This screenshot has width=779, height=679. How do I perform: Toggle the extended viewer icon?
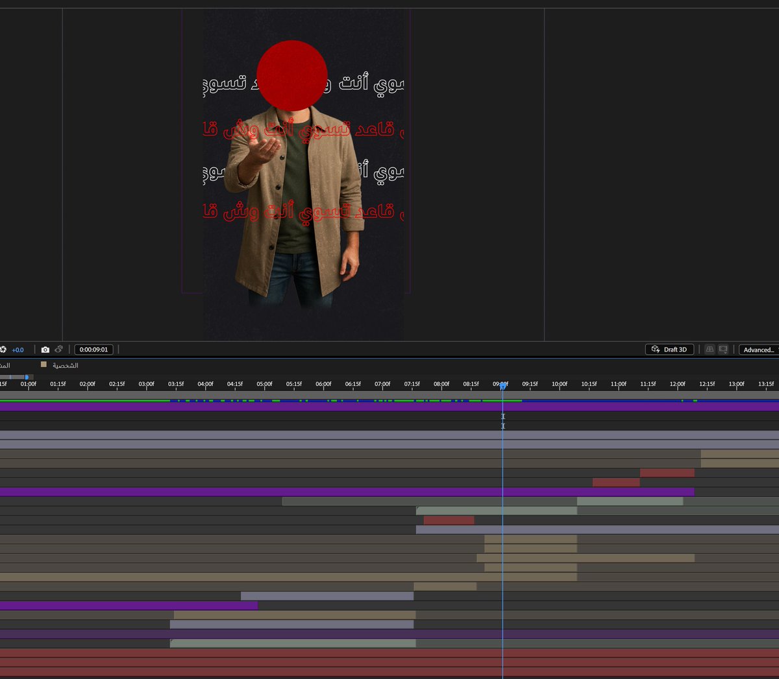[723, 350]
